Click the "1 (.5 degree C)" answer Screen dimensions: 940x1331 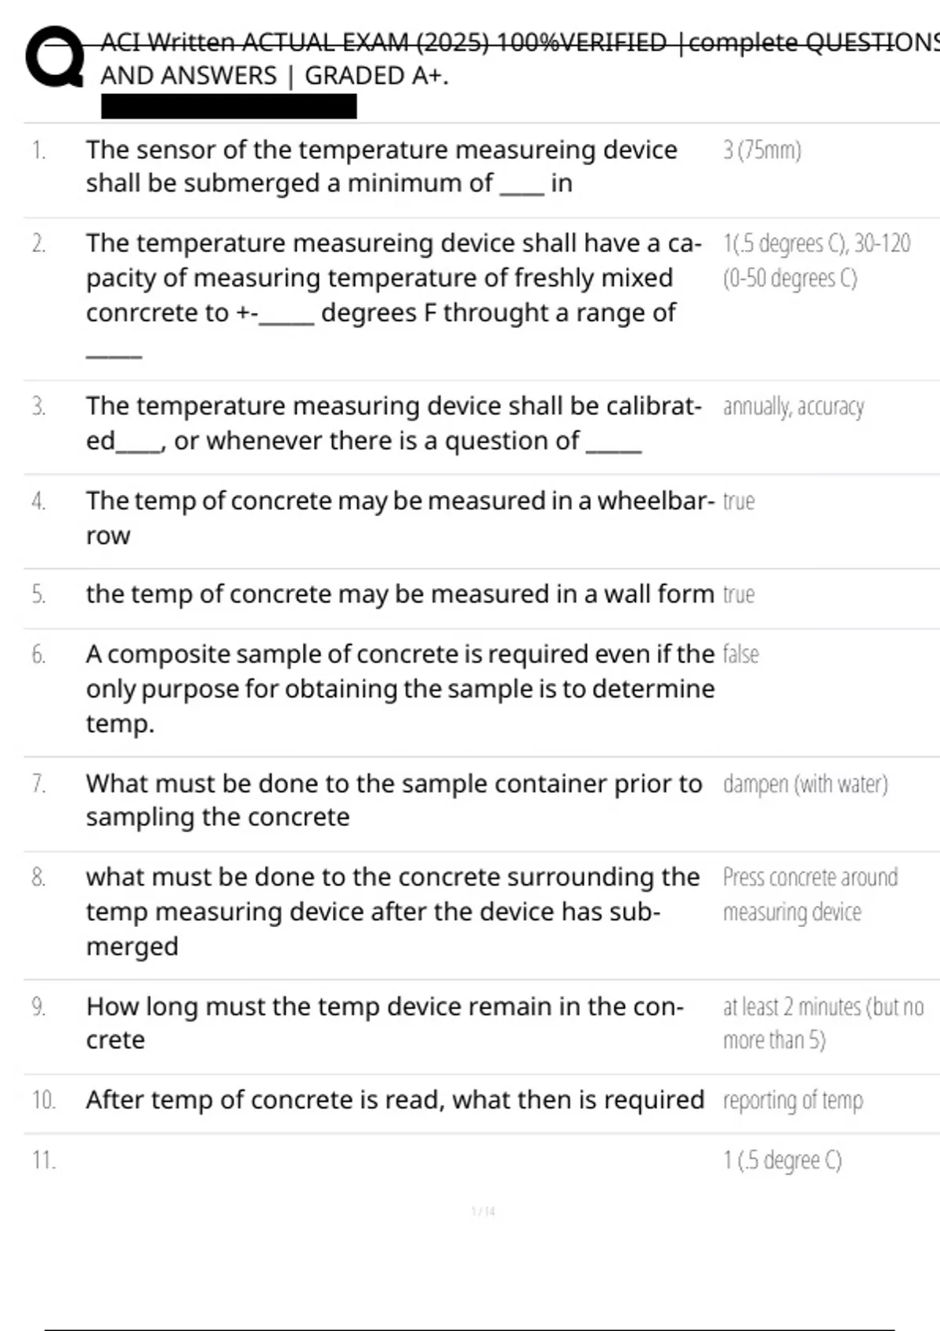(x=782, y=1160)
